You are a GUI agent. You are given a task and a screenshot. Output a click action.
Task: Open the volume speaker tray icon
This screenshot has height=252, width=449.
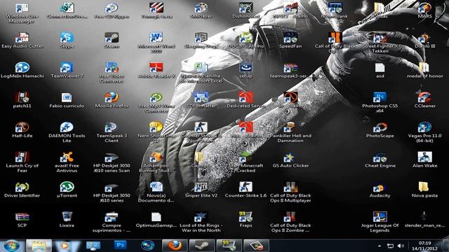401,246
